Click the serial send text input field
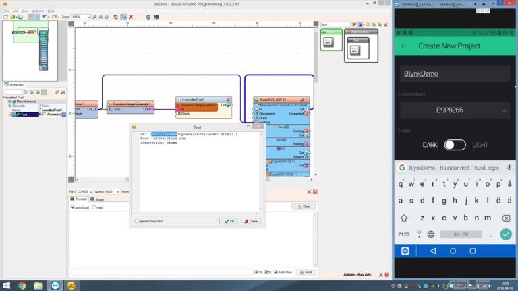Image resolution: width=518 pixels, height=291 pixels. [162, 272]
